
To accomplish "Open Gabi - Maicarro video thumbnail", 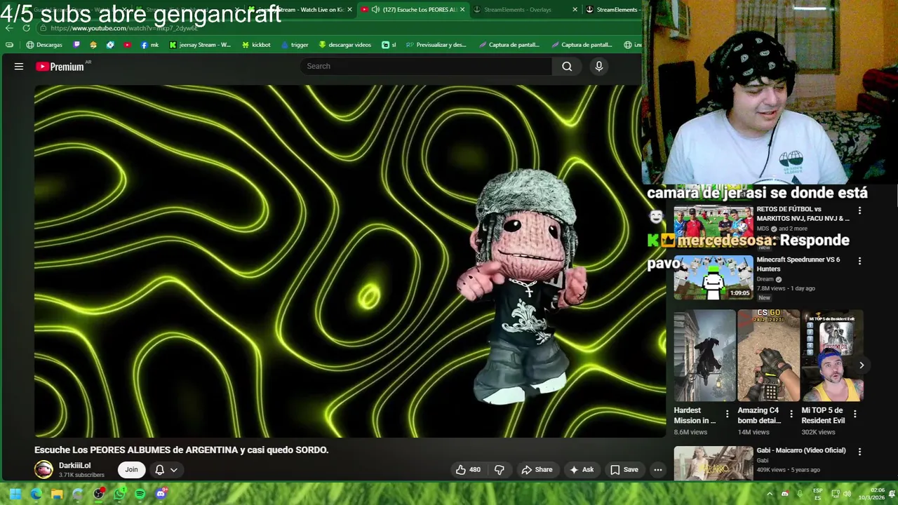I will pyautogui.click(x=713, y=464).
